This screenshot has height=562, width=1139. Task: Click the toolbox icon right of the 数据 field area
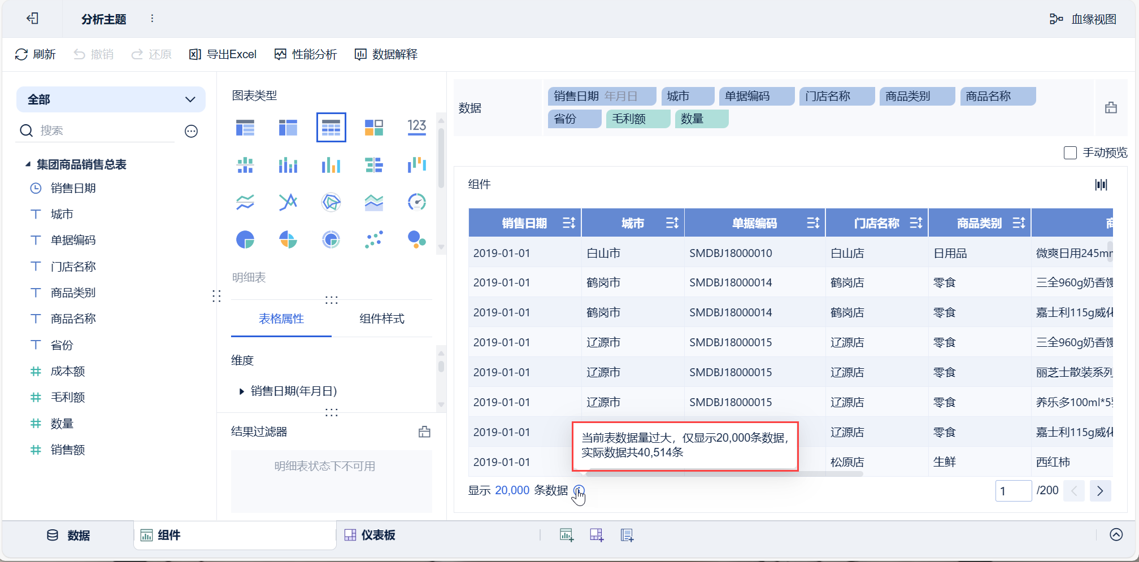[x=1111, y=108]
